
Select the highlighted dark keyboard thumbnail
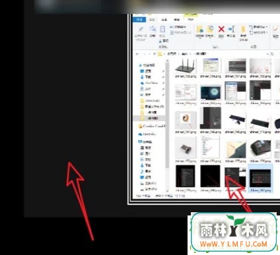(260, 178)
